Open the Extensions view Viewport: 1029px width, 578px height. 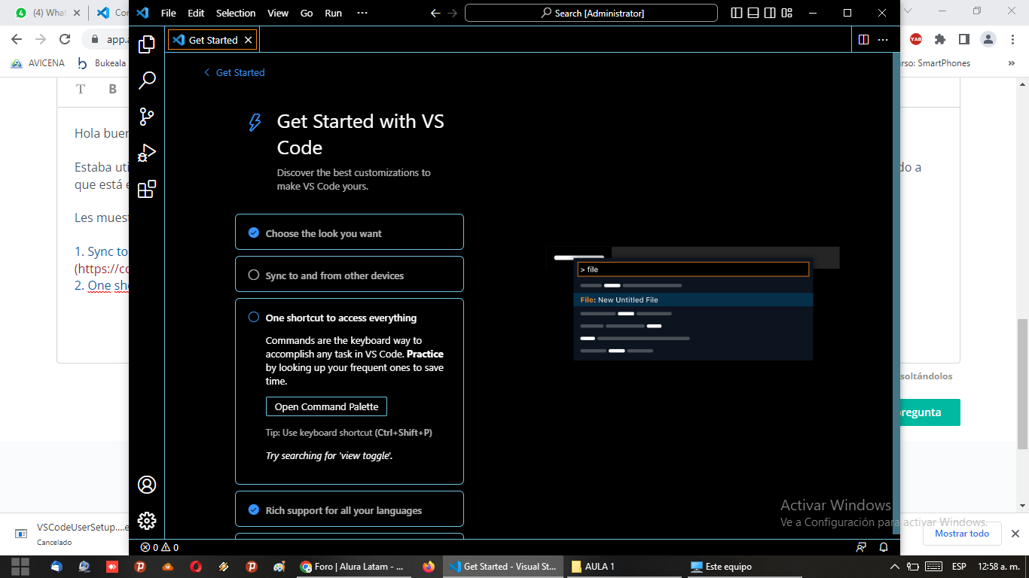click(147, 188)
